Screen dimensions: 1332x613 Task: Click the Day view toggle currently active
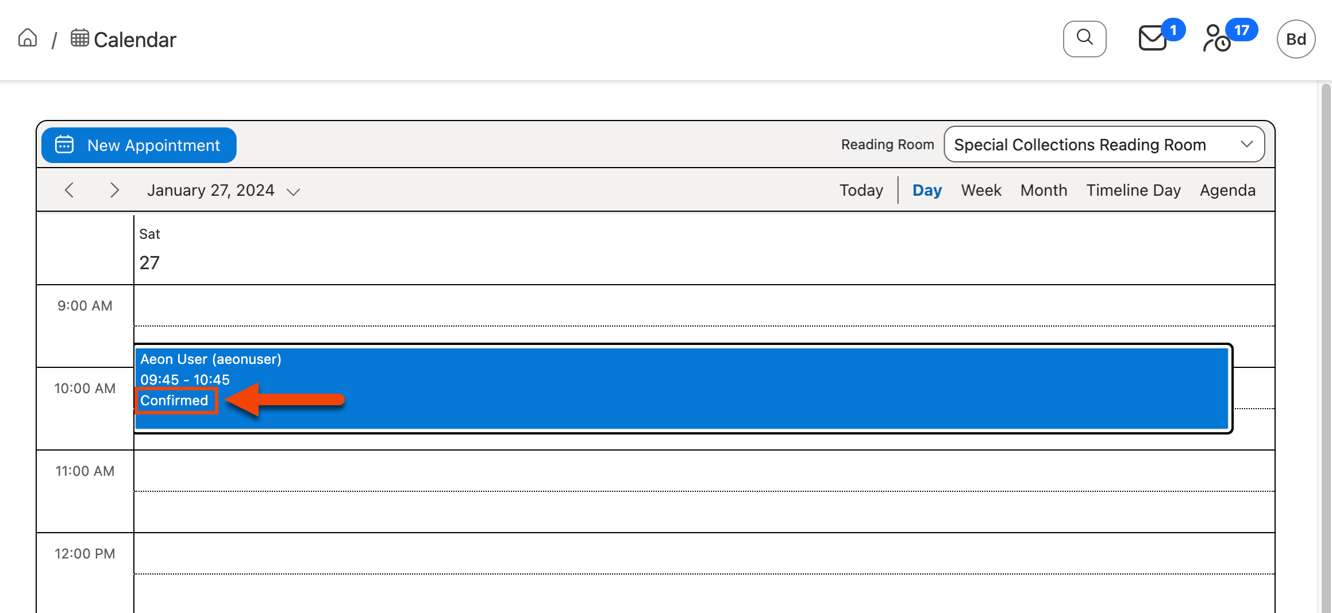point(926,190)
